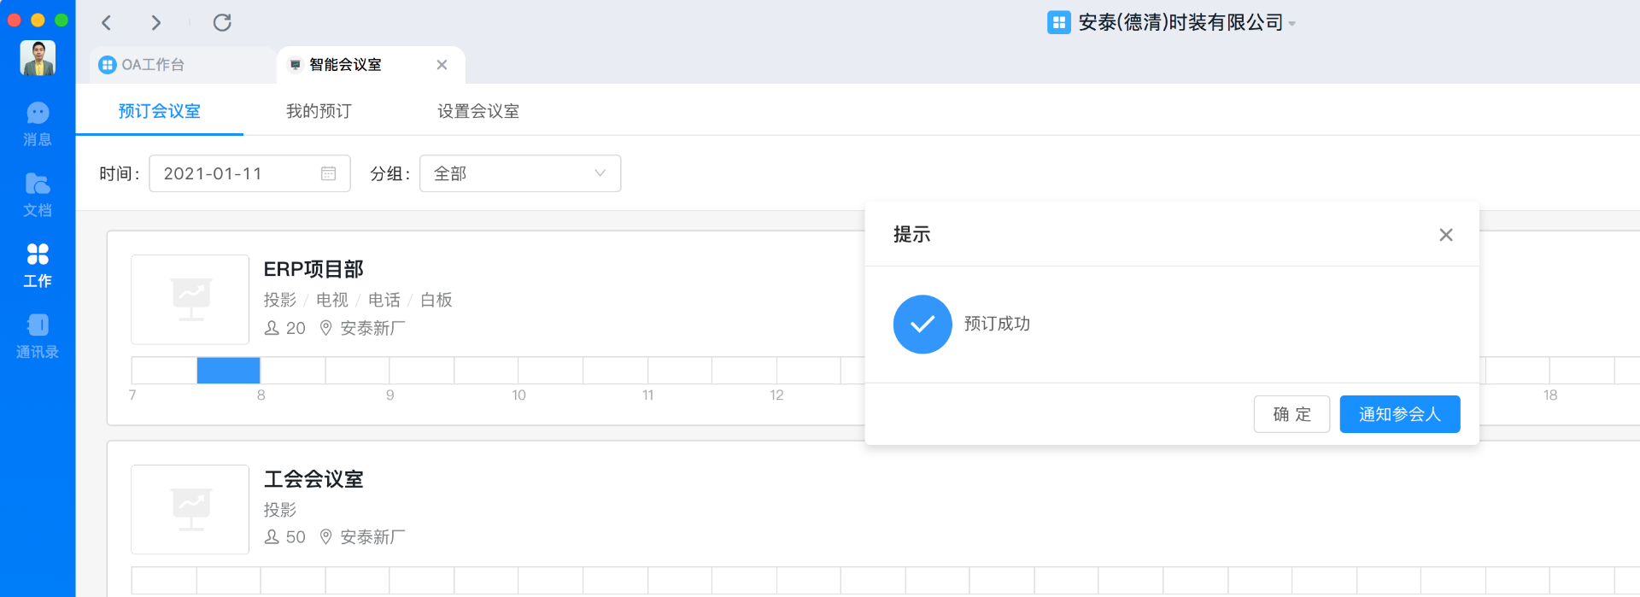Click the 通知参会人 notify button

pyautogui.click(x=1399, y=414)
